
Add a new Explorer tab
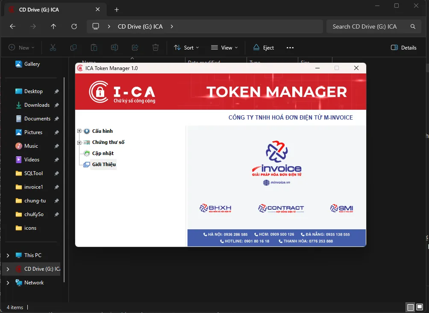tap(117, 10)
